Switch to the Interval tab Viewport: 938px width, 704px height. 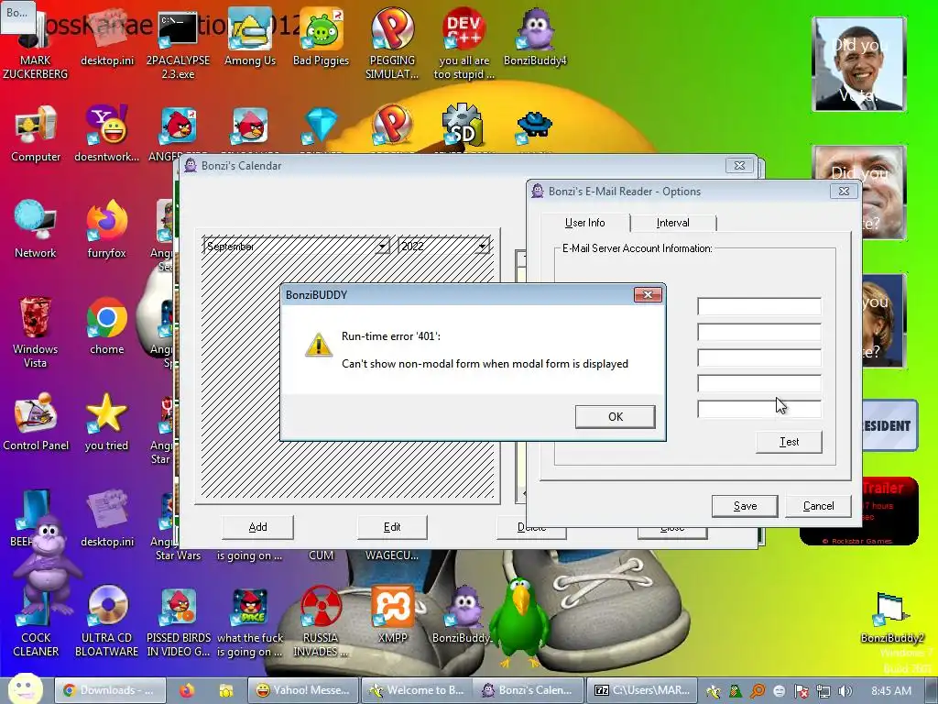(x=673, y=223)
